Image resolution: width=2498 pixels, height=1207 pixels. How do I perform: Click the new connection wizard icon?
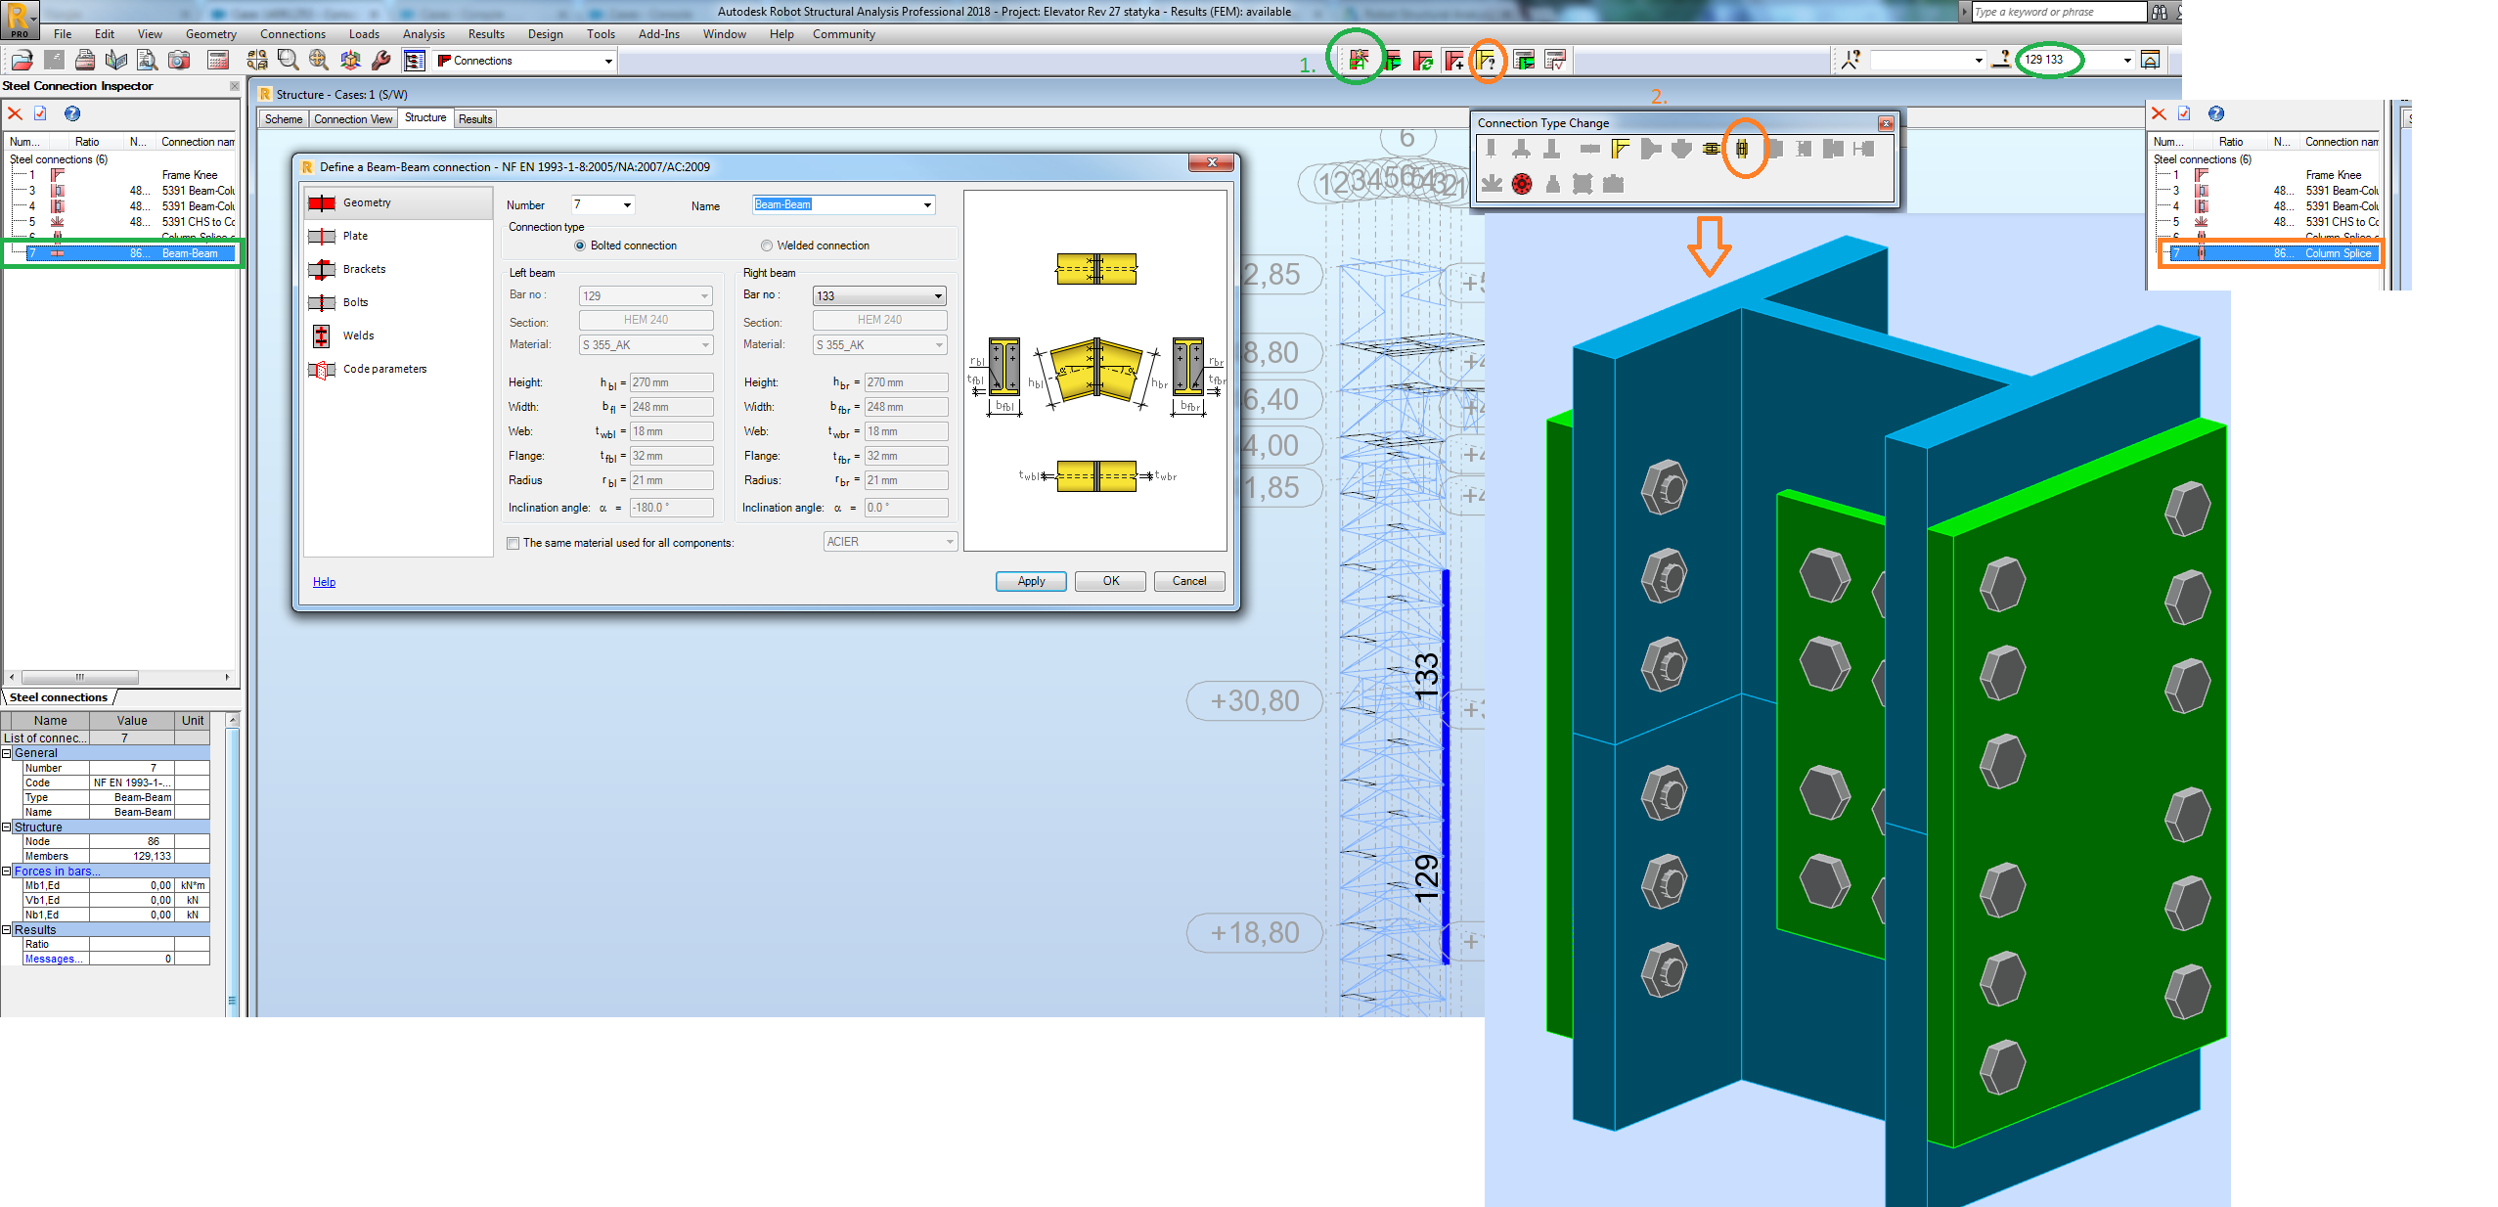pyautogui.click(x=1359, y=61)
